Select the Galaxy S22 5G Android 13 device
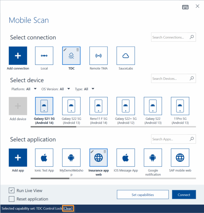This screenshot has height=213, width=204. point(71,106)
